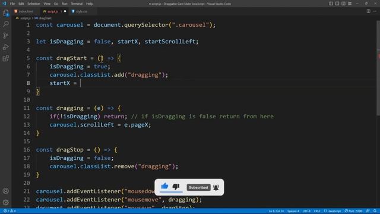The width and height of the screenshot is (380, 214).
Task: Click the notification bell beside Subscribed
Action: [x=216, y=187]
